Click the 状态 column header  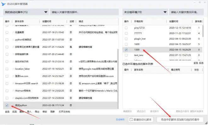click(197, 70)
